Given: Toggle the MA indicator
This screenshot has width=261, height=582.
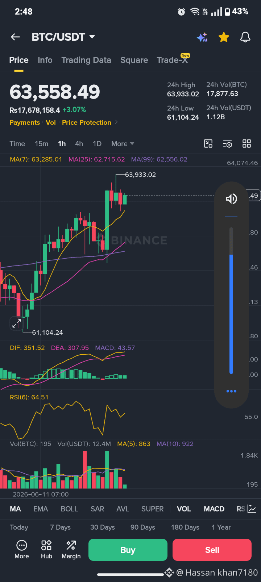Looking at the screenshot, I should click(15, 509).
